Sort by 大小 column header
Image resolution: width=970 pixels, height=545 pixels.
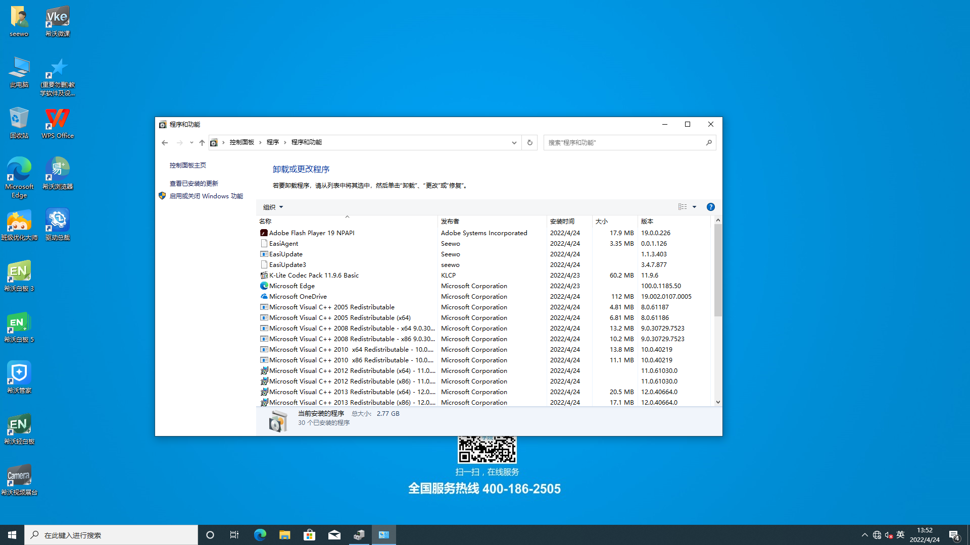(615, 221)
